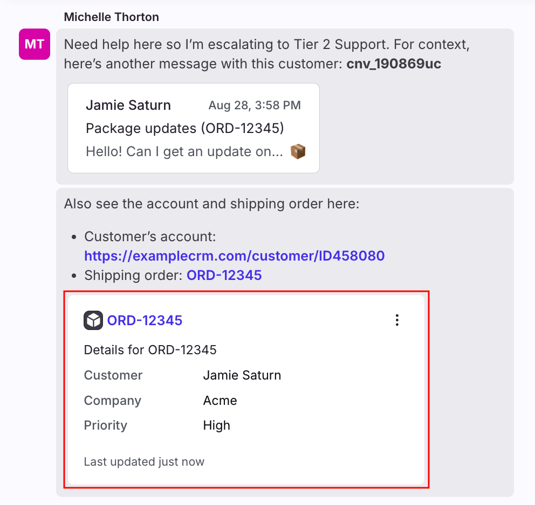Click the Aug 28, 3:58 PM timestamp
535x505 pixels.
tap(255, 105)
